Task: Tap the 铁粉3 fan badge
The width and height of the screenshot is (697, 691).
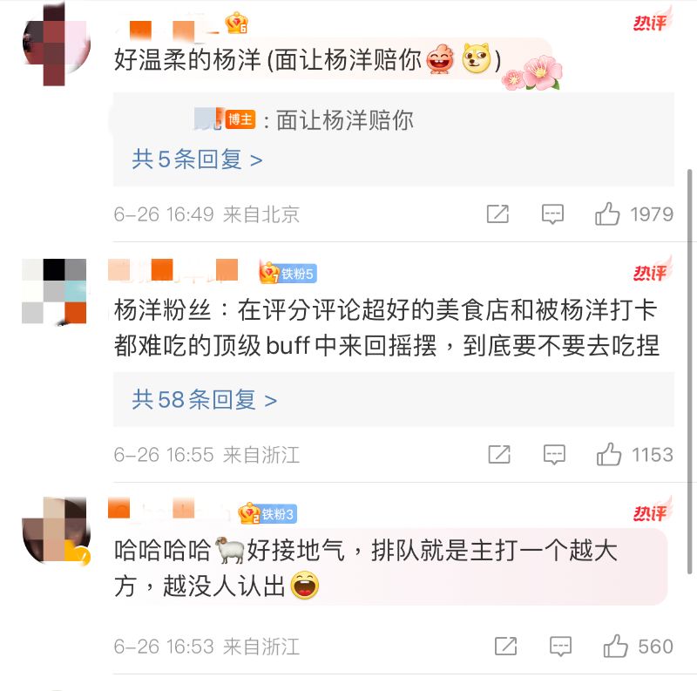Action: tap(267, 514)
